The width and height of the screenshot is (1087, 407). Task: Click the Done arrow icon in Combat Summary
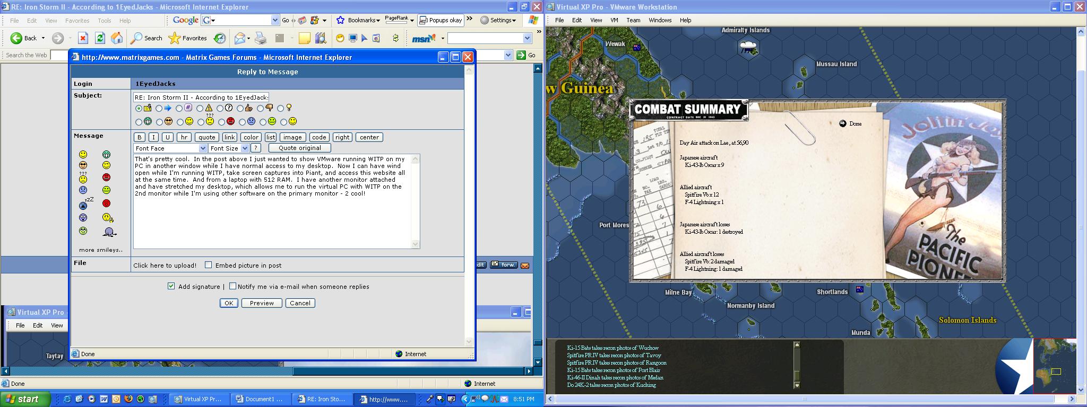point(842,123)
